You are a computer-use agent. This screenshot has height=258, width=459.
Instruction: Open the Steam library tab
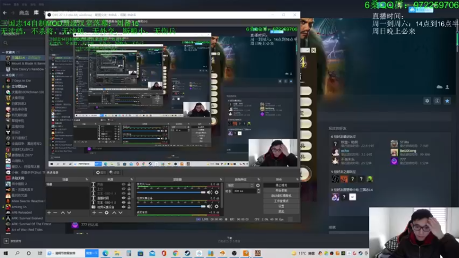click(36, 13)
